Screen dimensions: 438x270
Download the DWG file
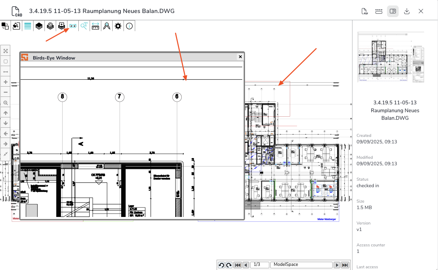pos(407,11)
